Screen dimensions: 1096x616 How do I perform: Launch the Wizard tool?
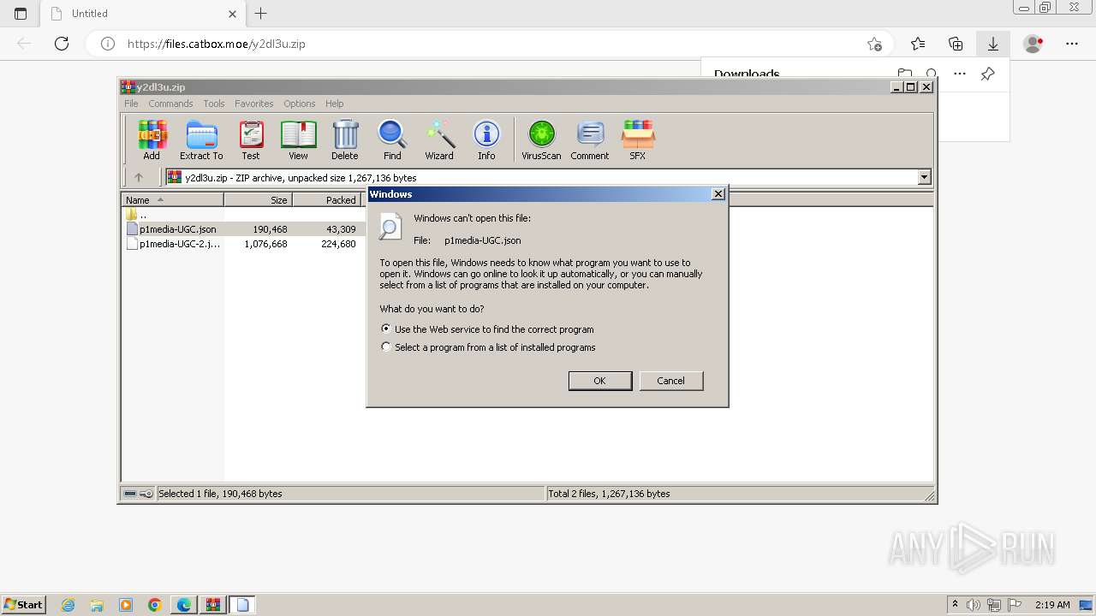click(x=439, y=139)
